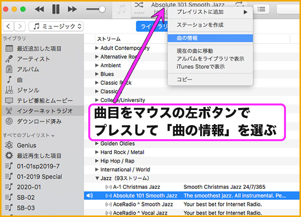Expand the Hip Hop / Rap category
The image size is (301, 217).
tap(97, 161)
